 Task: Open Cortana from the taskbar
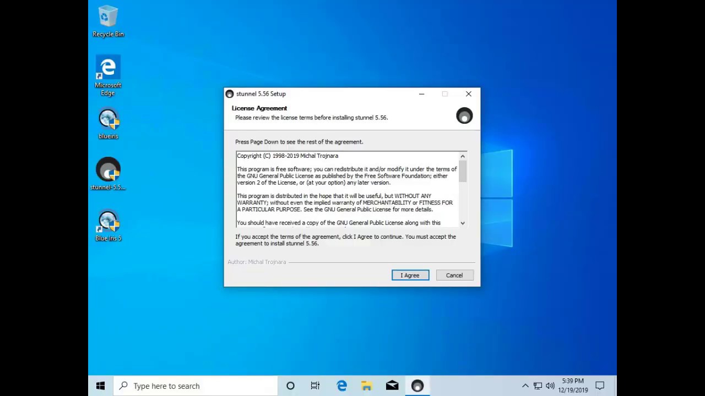(290, 386)
